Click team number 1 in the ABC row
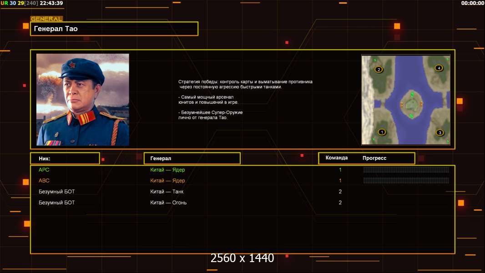The image size is (485, 273). pos(340,181)
